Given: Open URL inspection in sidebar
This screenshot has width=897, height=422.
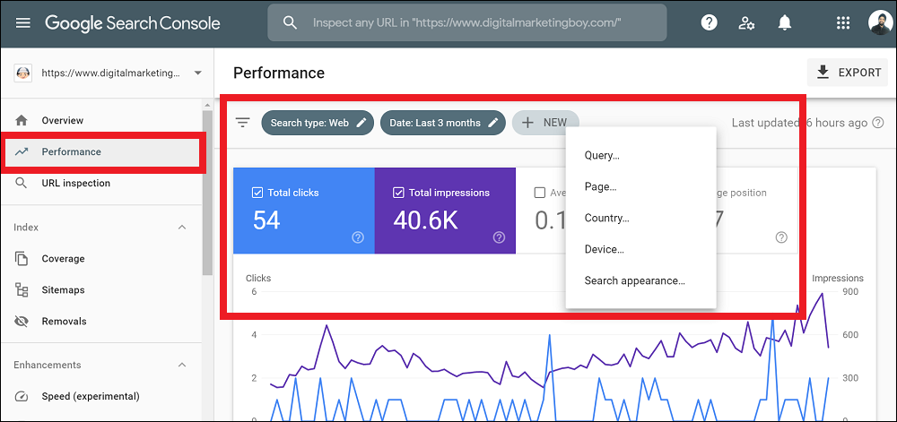Looking at the screenshot, I should (x=75, y=184).
